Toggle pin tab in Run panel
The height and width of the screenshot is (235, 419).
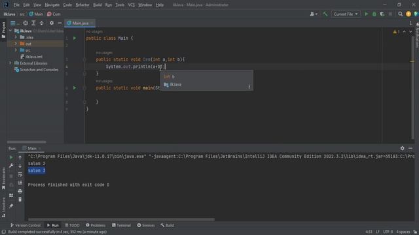pos(11,206)
